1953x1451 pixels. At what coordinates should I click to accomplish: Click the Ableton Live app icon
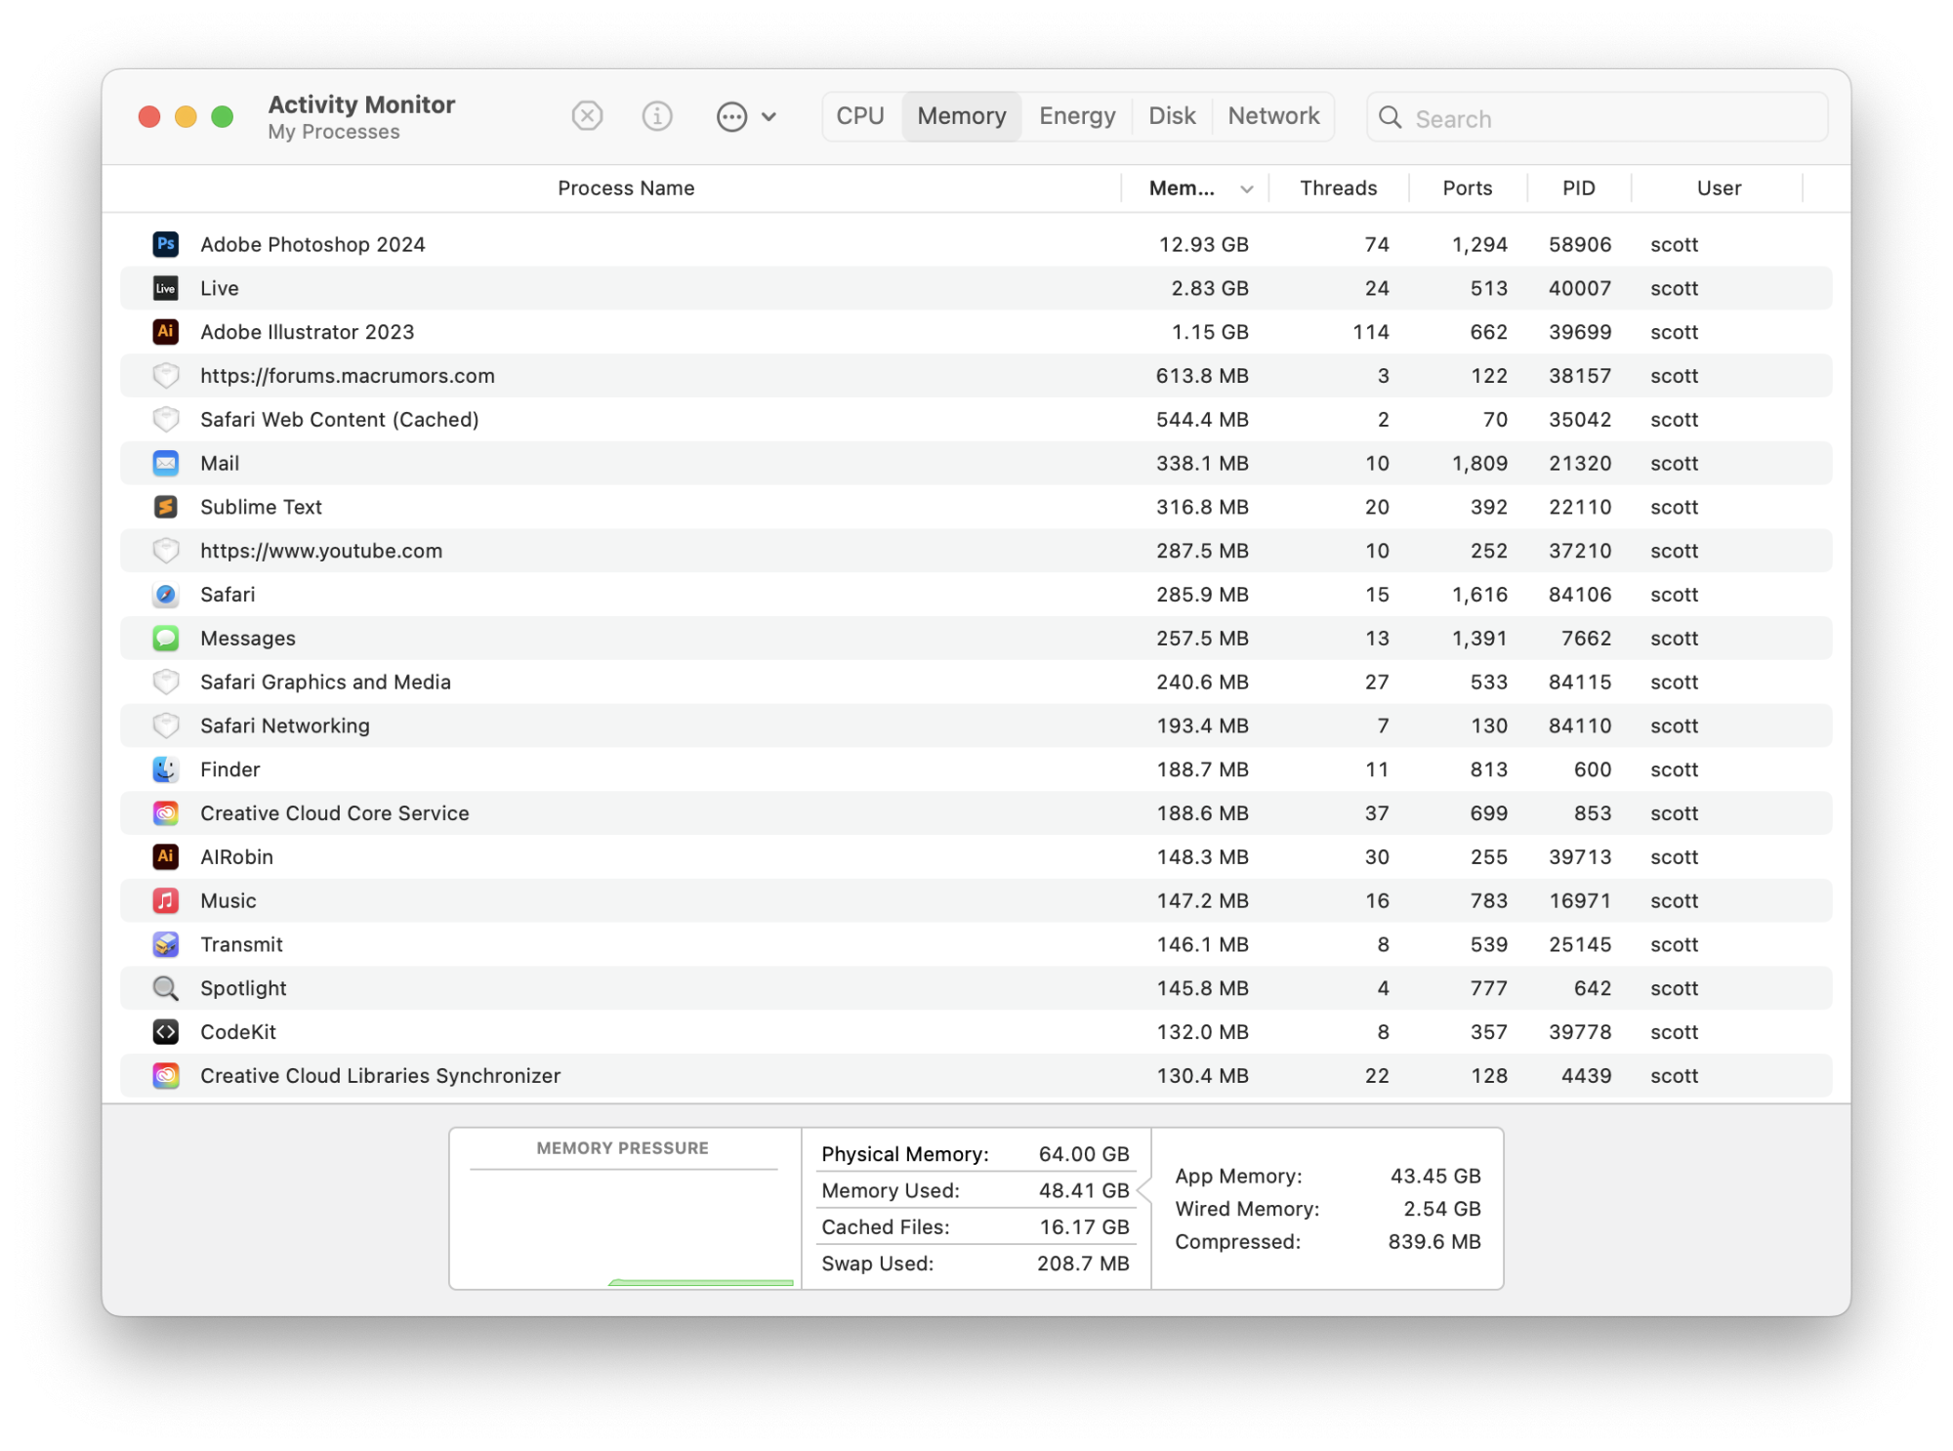point(166,288)
